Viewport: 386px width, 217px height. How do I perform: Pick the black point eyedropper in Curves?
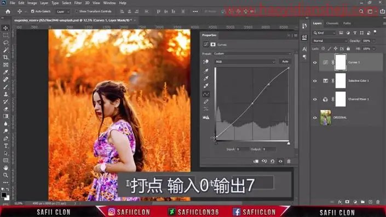[206, 71]
